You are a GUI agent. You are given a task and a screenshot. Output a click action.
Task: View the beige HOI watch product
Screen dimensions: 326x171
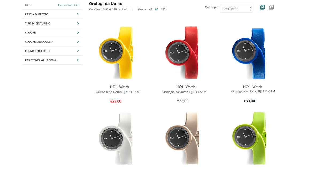click(183, 138)
